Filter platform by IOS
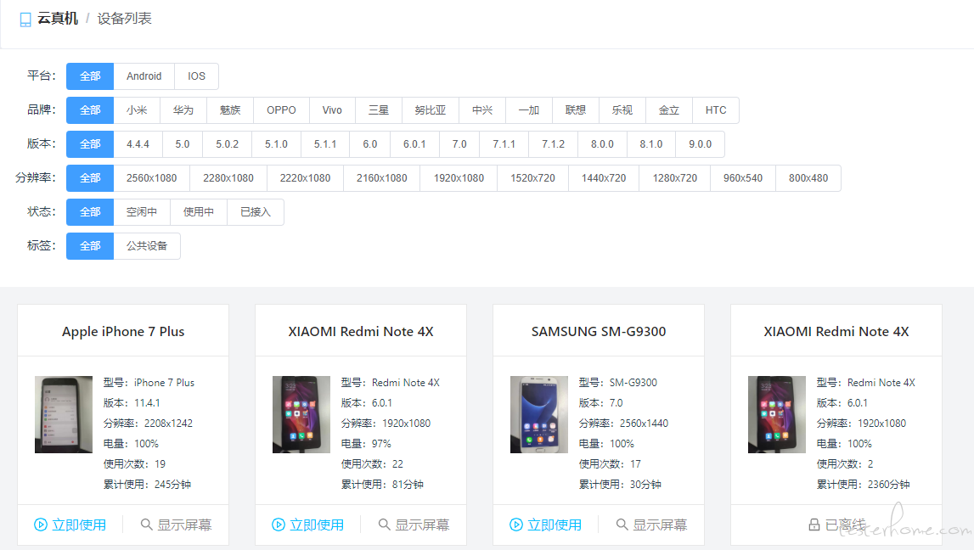The image size is (974, 550). 196,76
